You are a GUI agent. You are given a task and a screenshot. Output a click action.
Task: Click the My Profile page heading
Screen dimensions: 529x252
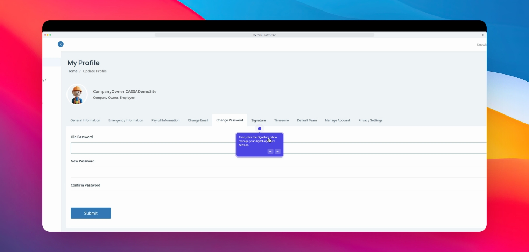[84, 63]
